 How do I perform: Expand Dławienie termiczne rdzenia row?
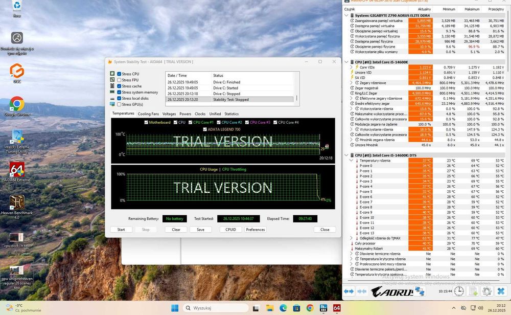coord(352,254)
